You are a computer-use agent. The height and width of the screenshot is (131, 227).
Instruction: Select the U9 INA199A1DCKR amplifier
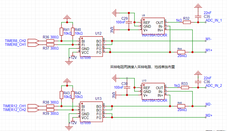[x=153, y=26]
